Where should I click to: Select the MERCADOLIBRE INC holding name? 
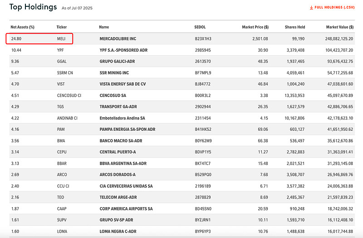pos(118,38)
